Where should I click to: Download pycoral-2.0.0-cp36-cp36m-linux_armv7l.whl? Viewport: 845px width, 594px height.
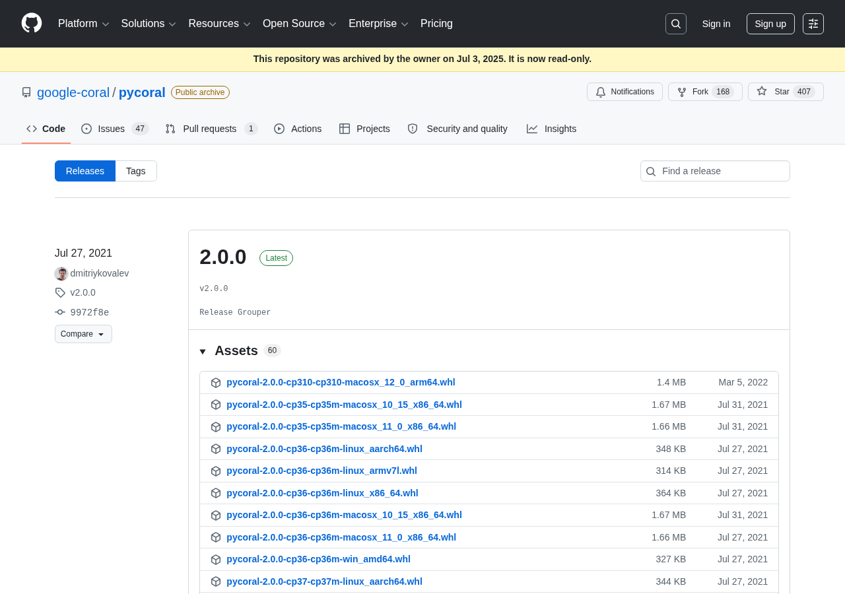pos(321,471)
